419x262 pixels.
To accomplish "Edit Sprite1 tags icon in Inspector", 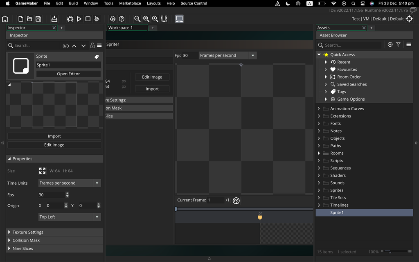I will pyautogui.click(x=97, y=56).
